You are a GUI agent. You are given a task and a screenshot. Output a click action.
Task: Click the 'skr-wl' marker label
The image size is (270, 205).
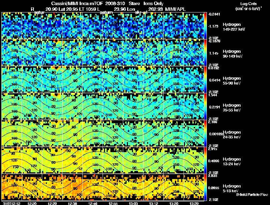(x=141, y=12)
